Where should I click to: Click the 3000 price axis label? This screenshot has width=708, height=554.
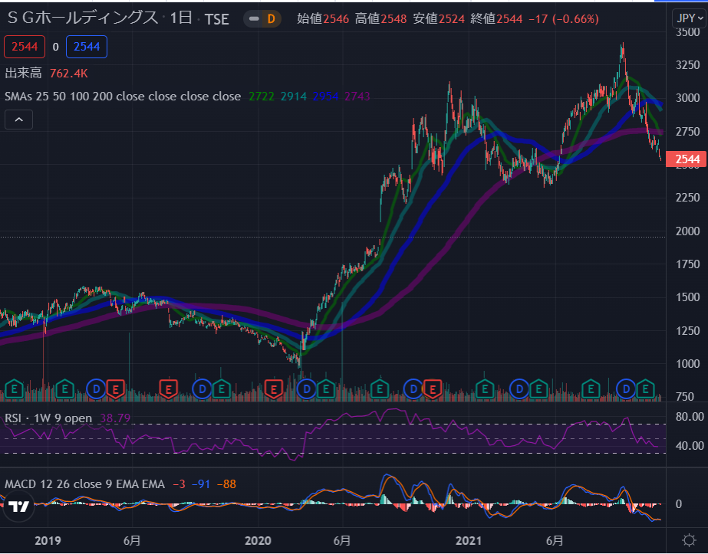pos(687,98)
